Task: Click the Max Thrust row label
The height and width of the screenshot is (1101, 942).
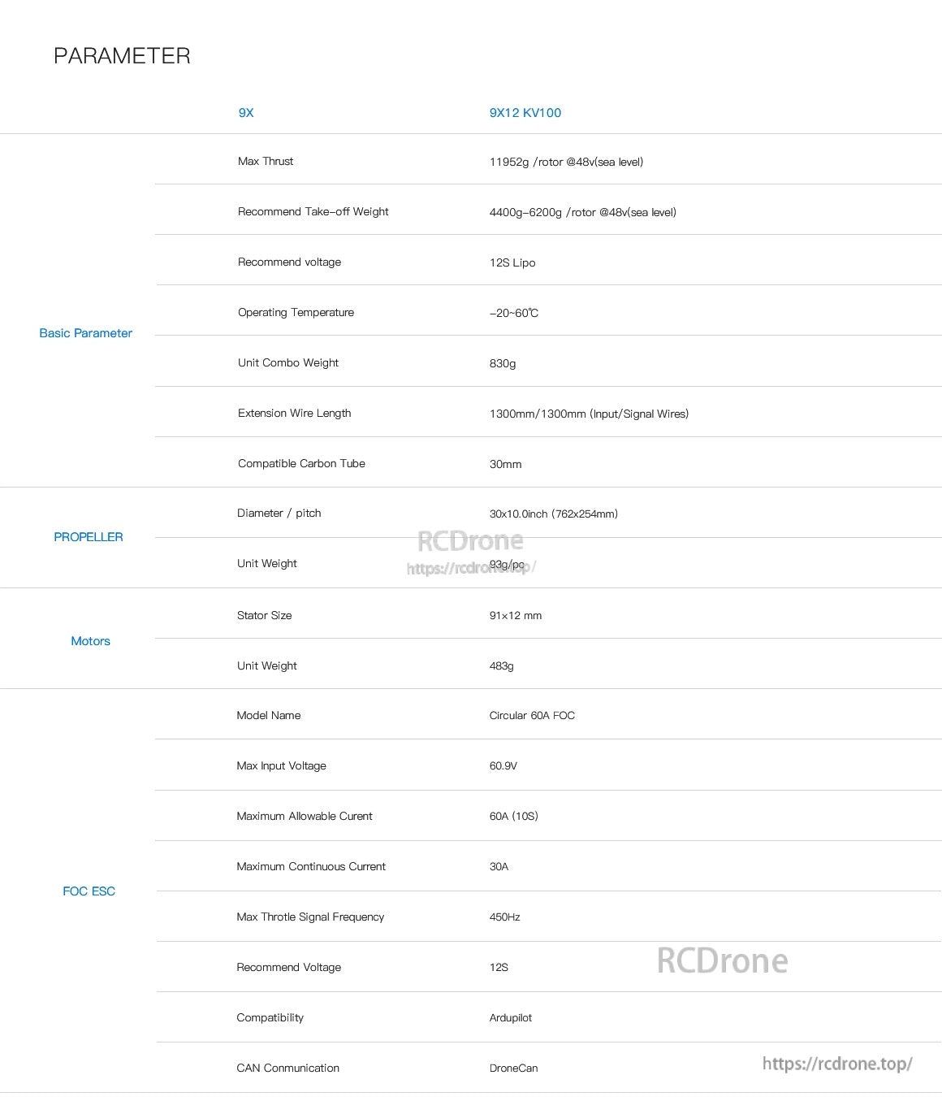Action: [x=266, y=162]
